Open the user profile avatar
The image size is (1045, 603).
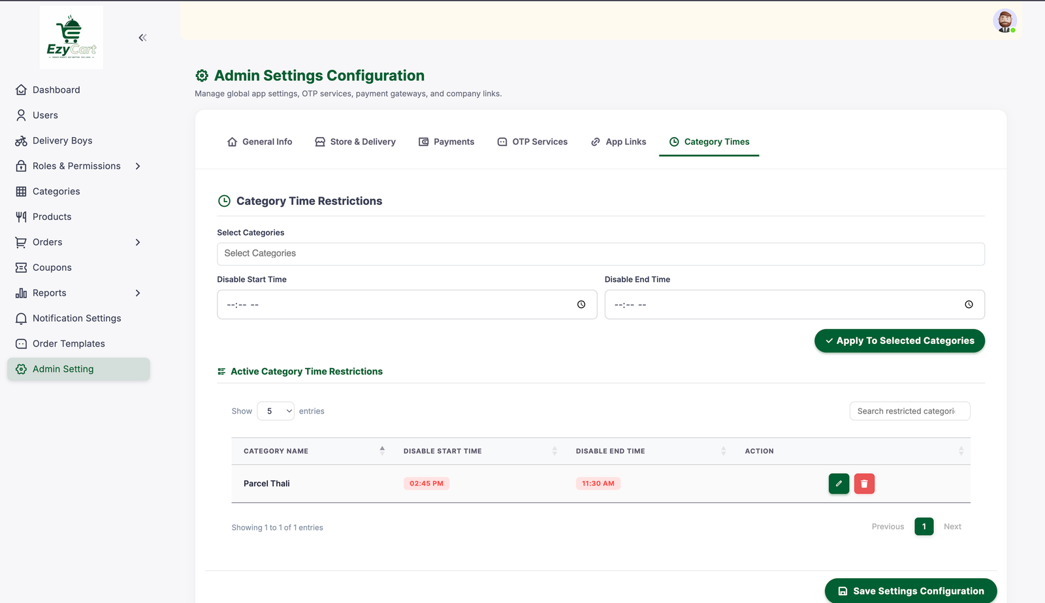(1005, 21)
